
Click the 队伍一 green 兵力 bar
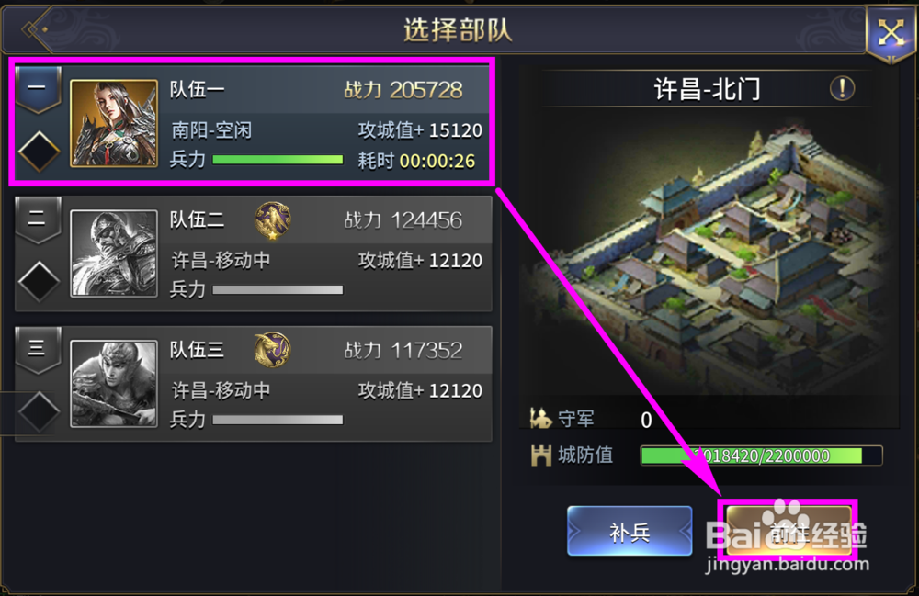pos(278,160)
